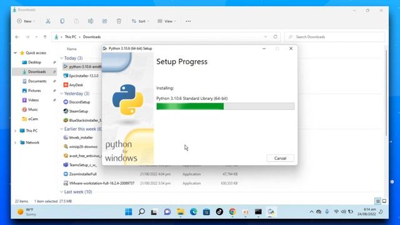The height and width of the screenshot is (225, 400).
Task: Click the Rename icon in Explorer toolbar
Action: 90,21
